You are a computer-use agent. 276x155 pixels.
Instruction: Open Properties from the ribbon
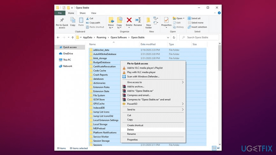[x=166, y=22]
